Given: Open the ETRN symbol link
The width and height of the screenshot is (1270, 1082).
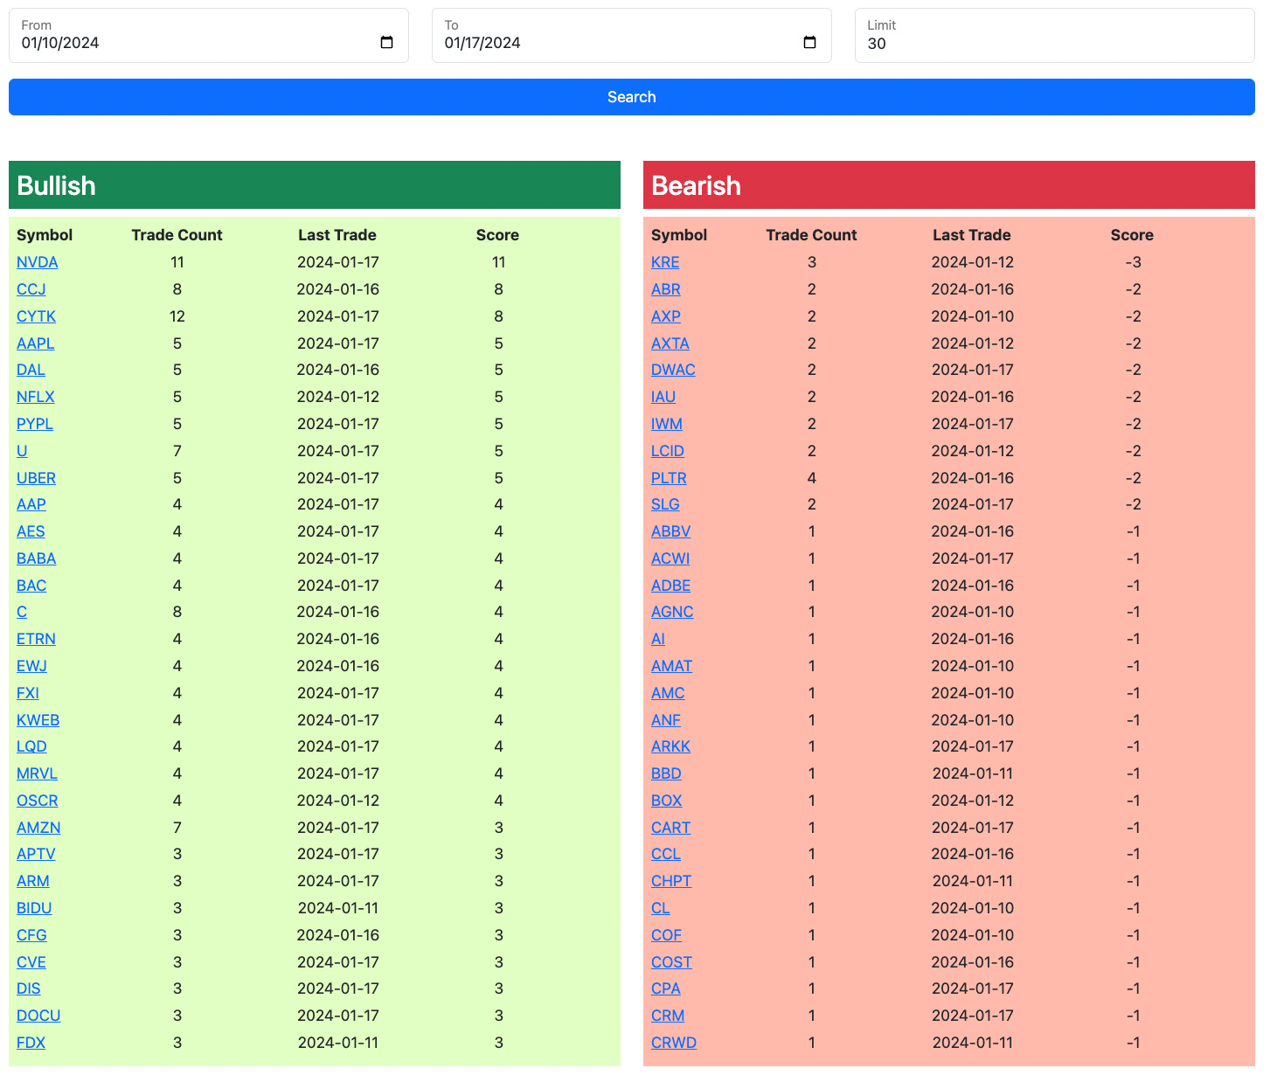Looking at the screenshot, I should click(x=37, y=639).
